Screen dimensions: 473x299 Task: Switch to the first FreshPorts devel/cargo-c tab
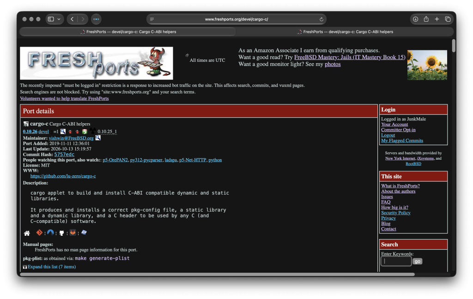click(128, 32)
